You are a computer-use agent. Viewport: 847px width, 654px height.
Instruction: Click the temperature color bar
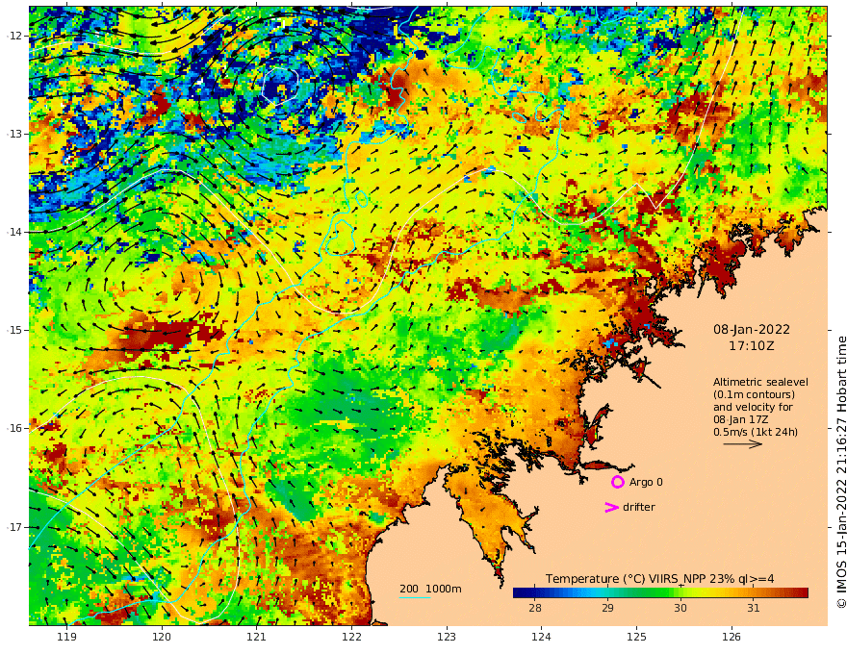pos(660,592)
